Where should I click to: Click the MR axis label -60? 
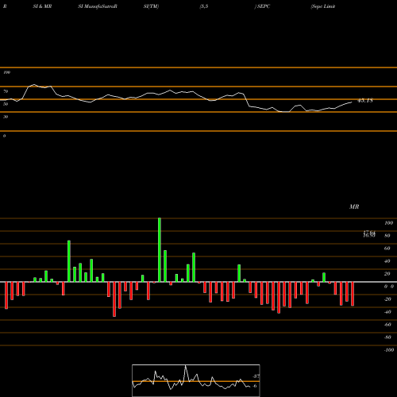point(387,325)
